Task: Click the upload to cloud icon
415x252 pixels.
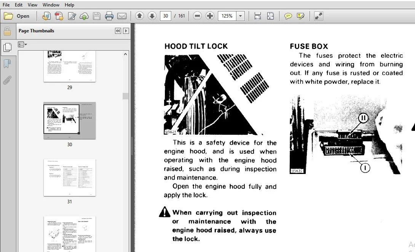Action: coord(84,16)
